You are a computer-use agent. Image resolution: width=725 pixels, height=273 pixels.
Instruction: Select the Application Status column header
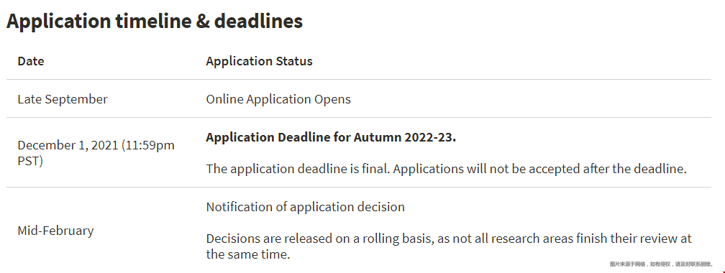(259, 61)
